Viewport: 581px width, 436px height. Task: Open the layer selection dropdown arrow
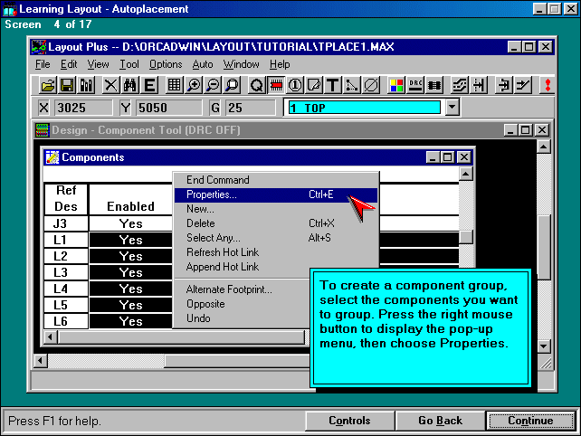pyautogui.click(x=452, y=108)
